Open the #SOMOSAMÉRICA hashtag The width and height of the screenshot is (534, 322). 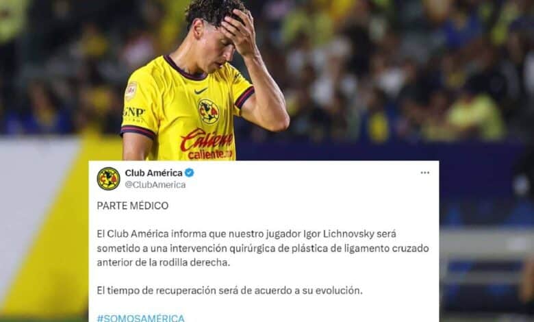tap(140, 319)
